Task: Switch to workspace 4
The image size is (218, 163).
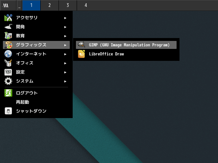Action: point(86,5)
